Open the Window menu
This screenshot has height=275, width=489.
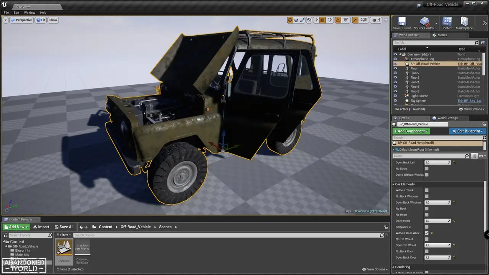29,13
